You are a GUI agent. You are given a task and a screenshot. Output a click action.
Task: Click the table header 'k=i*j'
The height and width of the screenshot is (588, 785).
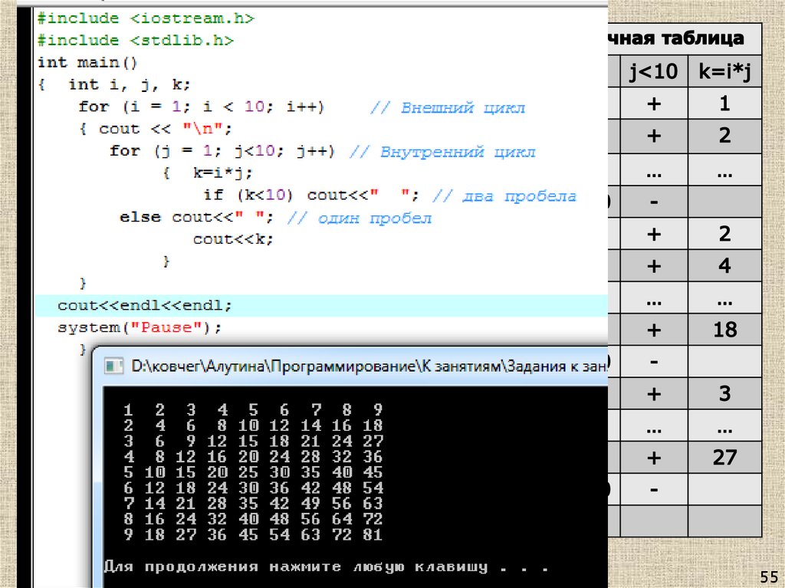click(725, 71)
